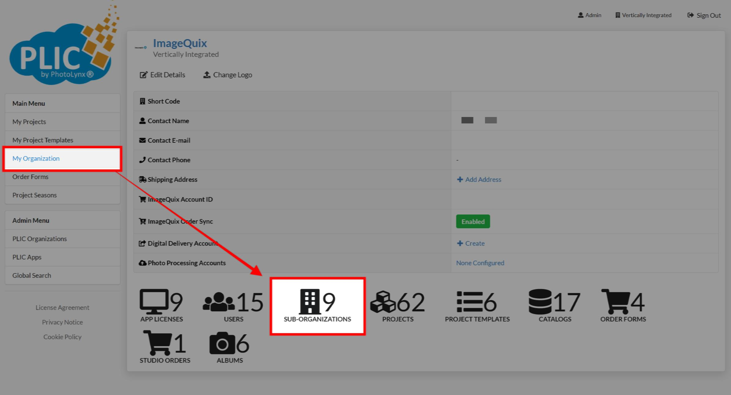Select My Organization menu item
Screen dimensions: 731x395
[x=63, y=158]
